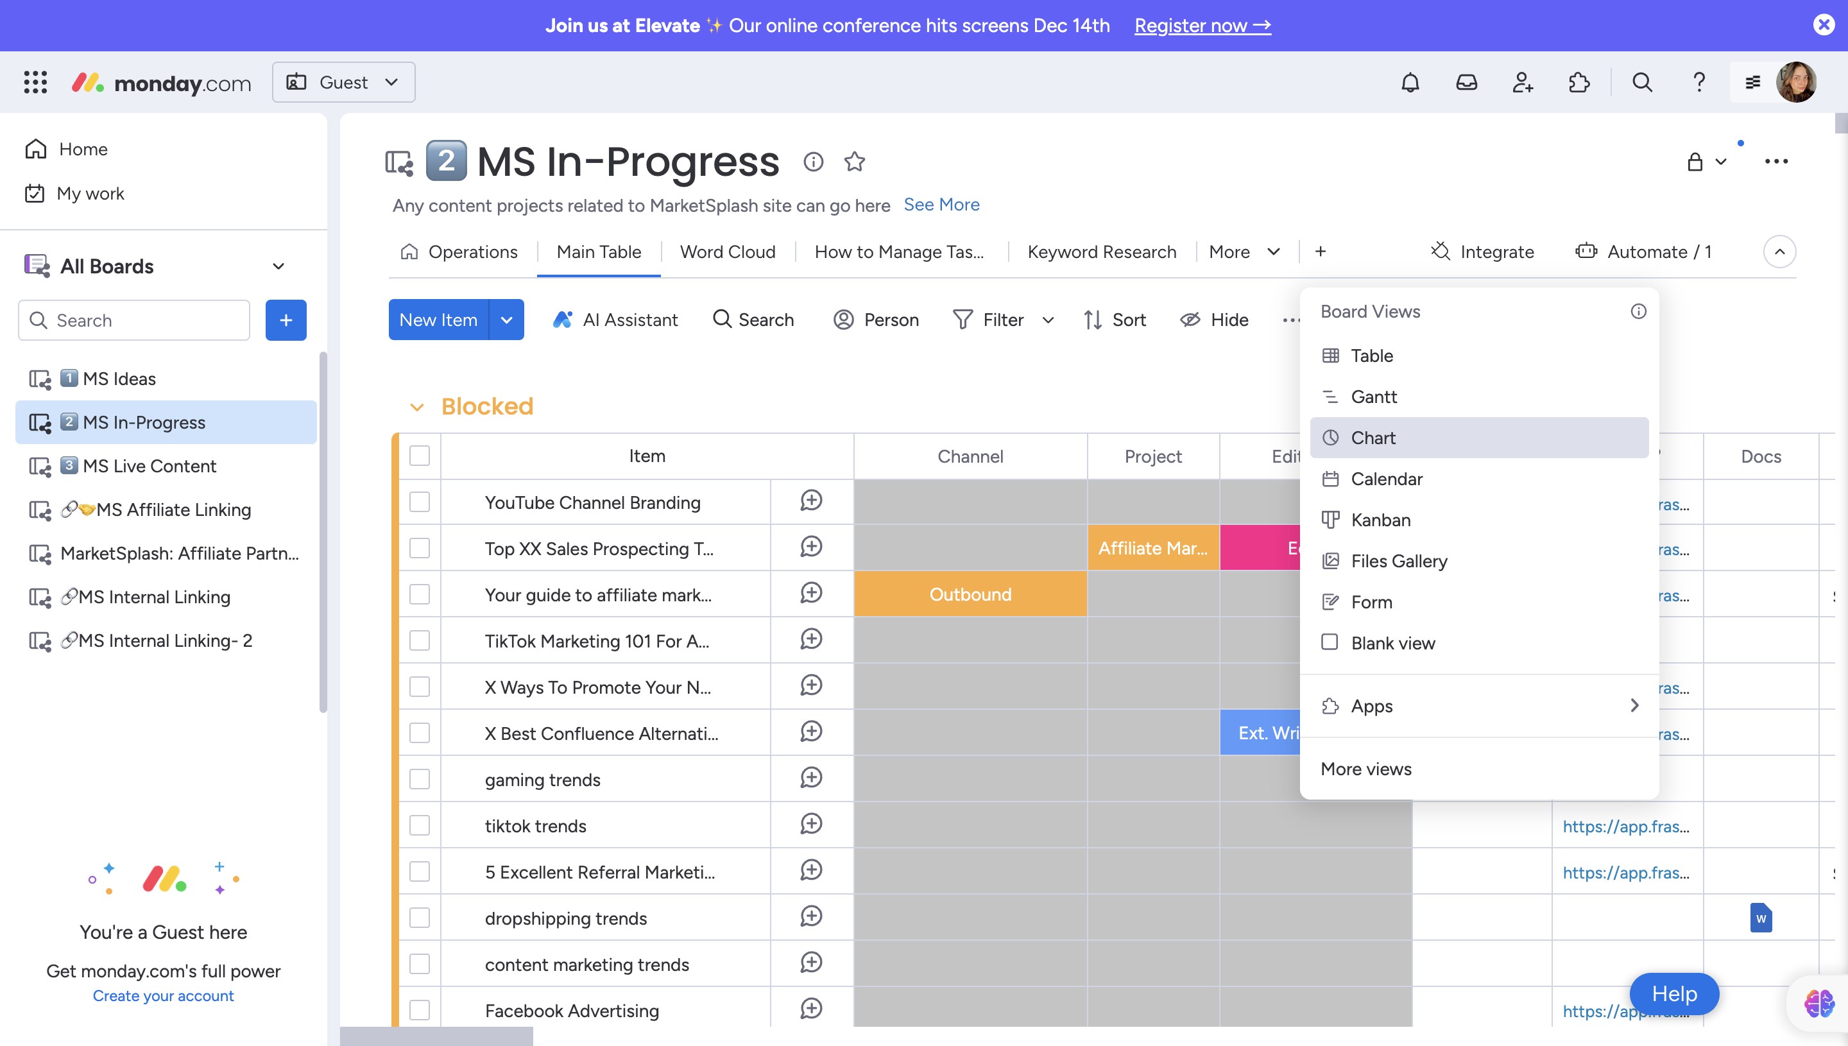Select all items with the header checkbox
This screenshot has height=1046, width=1848.
pyautogui.click(x=420, y=456)
